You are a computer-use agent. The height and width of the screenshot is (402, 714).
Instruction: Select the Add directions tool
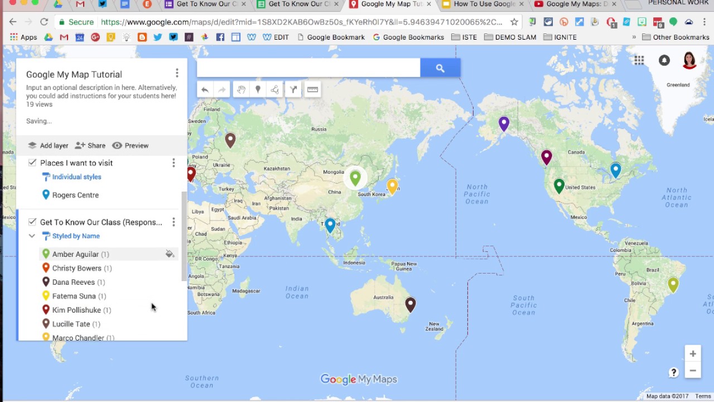[293, 90]
